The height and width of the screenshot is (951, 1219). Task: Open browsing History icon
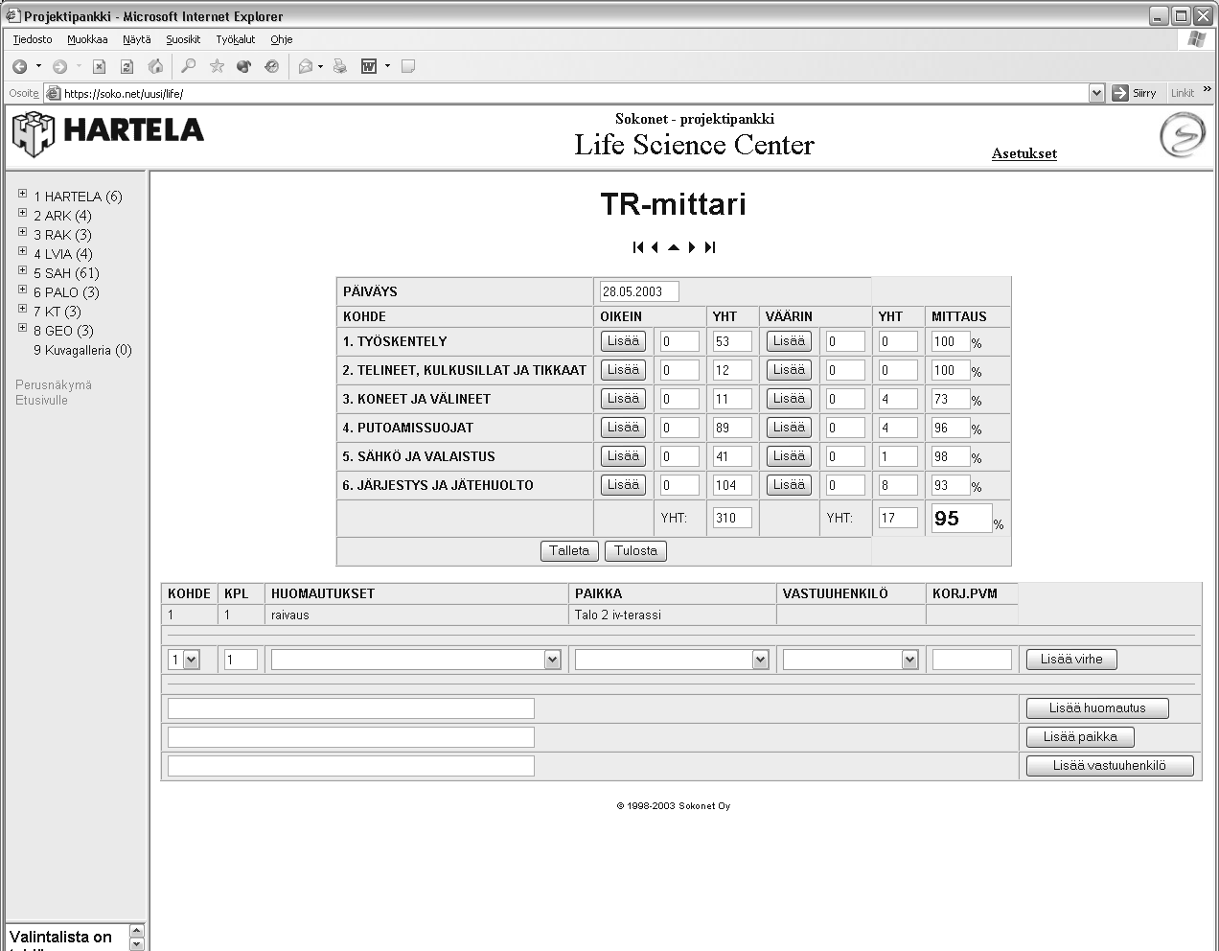272,66
